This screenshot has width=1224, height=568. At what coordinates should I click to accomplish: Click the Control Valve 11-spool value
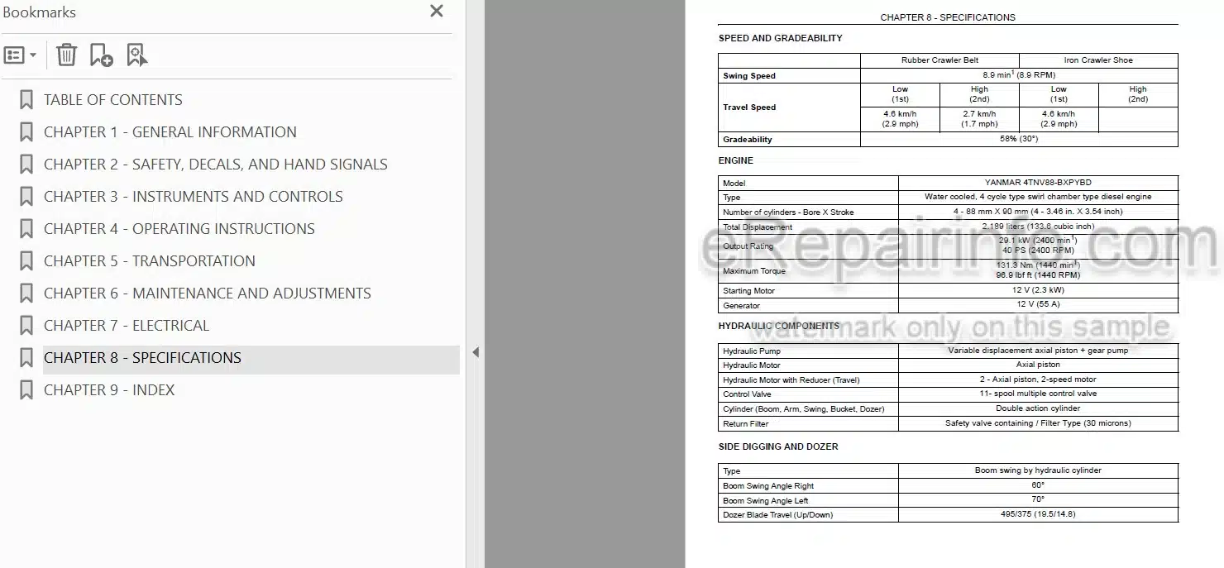pyautogui.click(x=1038, y=394)
